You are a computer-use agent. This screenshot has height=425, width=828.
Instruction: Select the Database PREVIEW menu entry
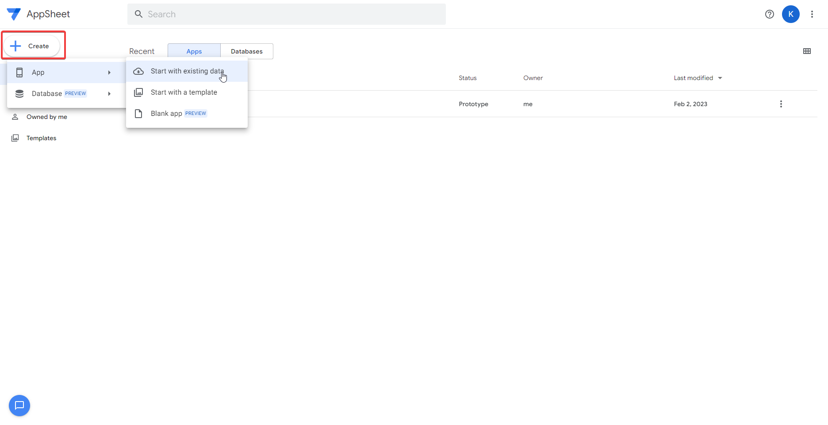tap(66, 94)
